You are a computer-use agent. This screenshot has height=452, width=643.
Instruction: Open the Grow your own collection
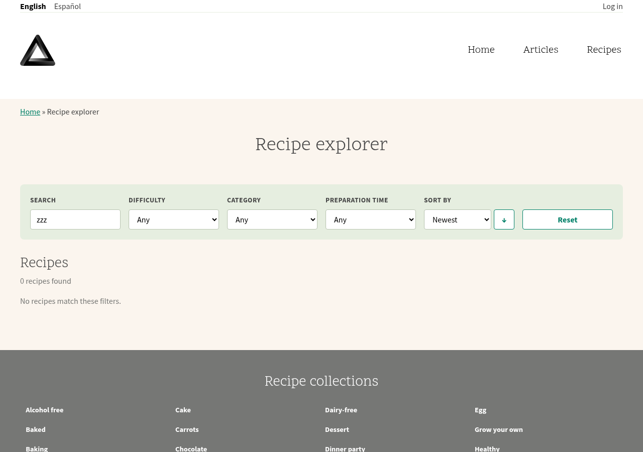click(499, 429)
